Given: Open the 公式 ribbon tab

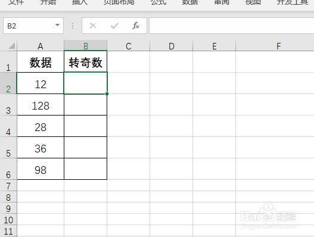Looking at the screenshot, I should point(158,2).
